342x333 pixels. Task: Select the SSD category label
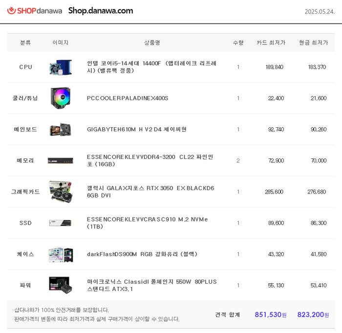tap(25, 223)
